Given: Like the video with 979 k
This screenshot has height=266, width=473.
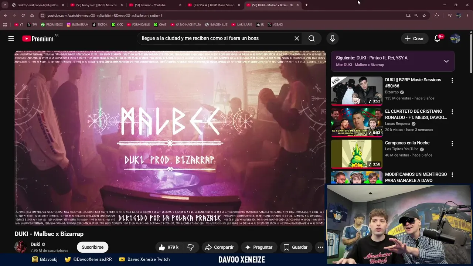Looking at the screenshot, I should pos(169,247).
